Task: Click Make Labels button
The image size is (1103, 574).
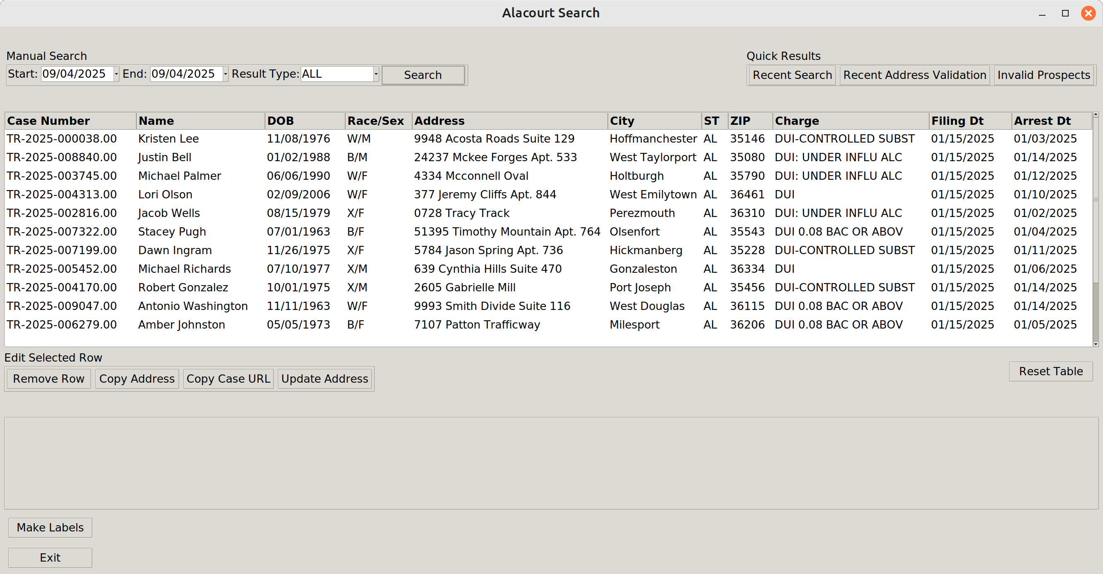Action: (50, 527)
